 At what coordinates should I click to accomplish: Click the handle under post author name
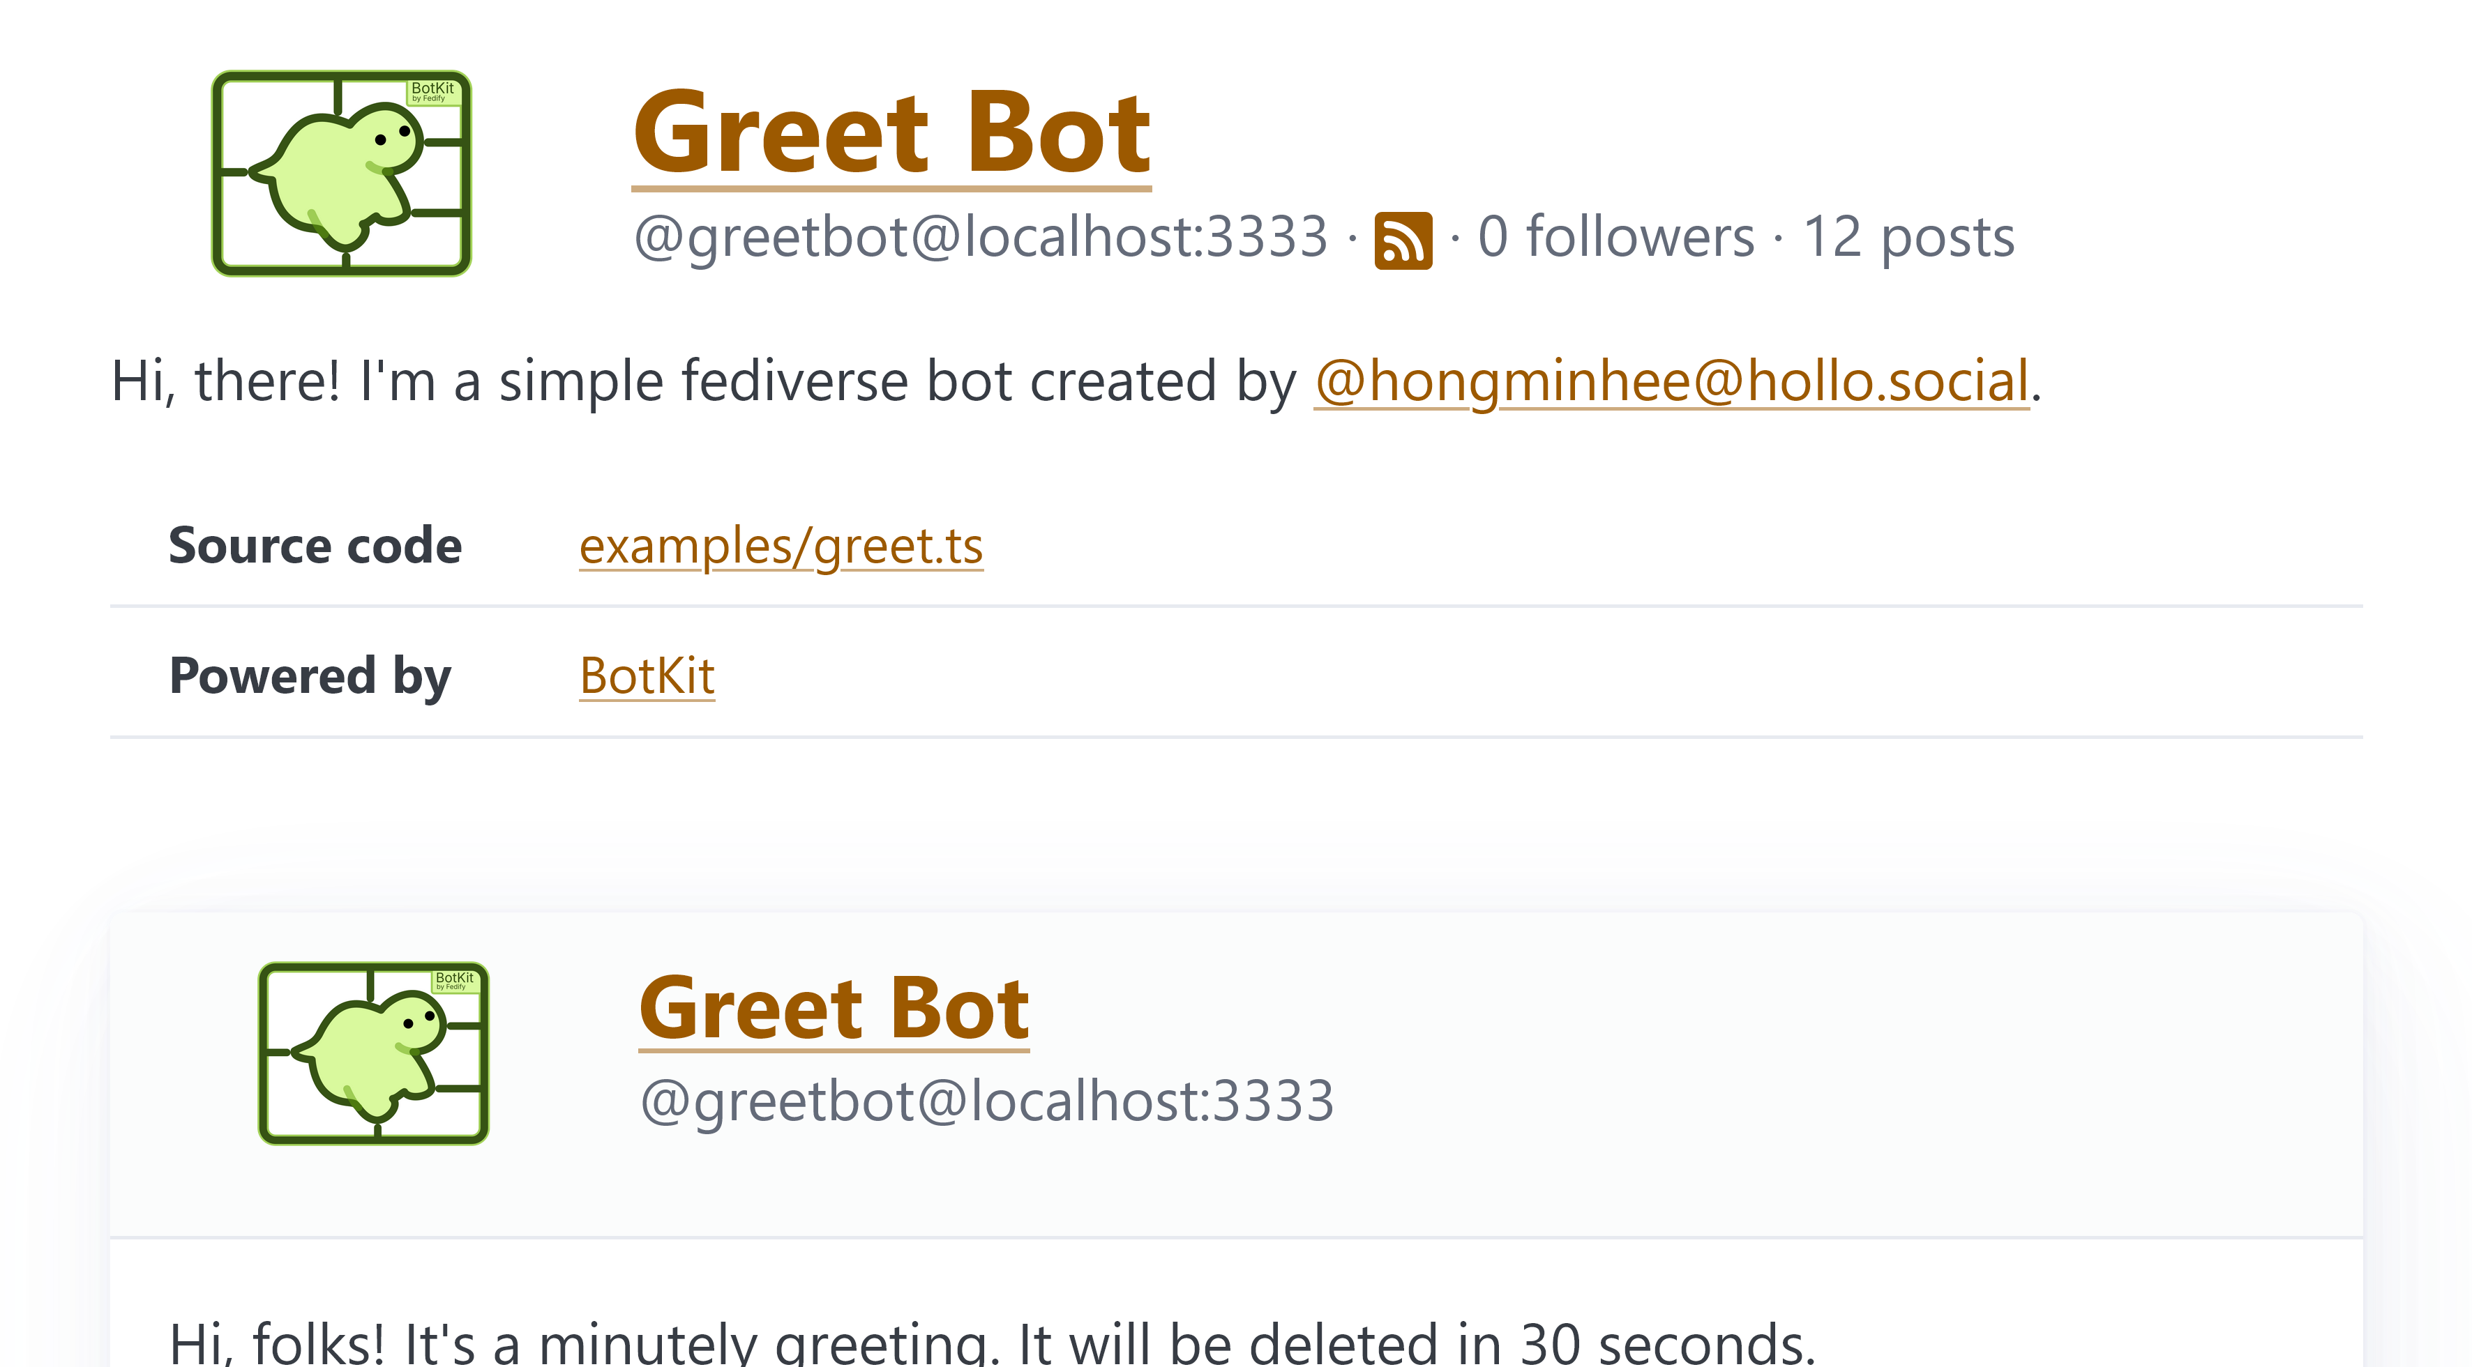tap(986, 1100)
